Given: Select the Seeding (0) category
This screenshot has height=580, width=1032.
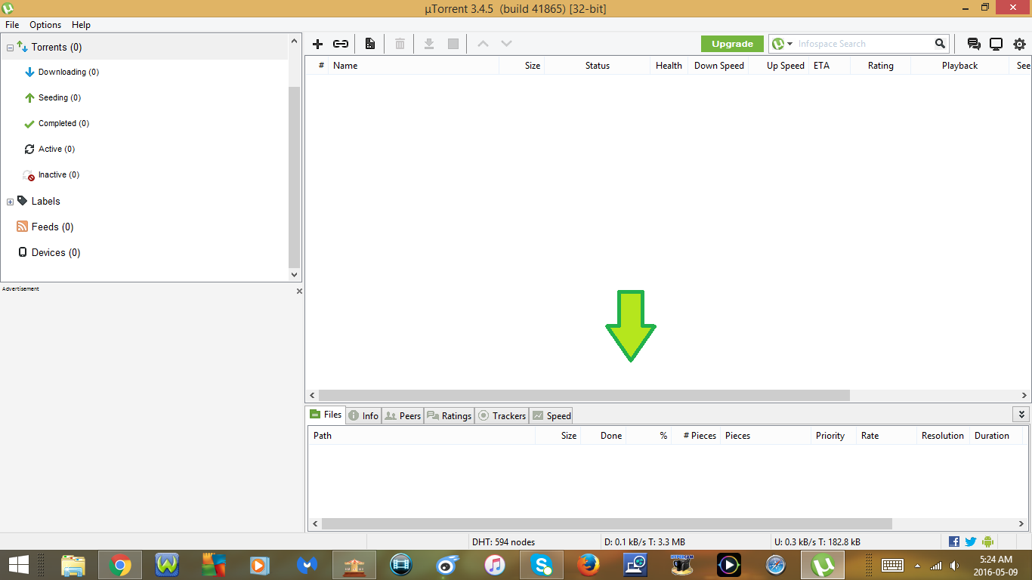Looking at the screenshot, I should pos(60,98).
